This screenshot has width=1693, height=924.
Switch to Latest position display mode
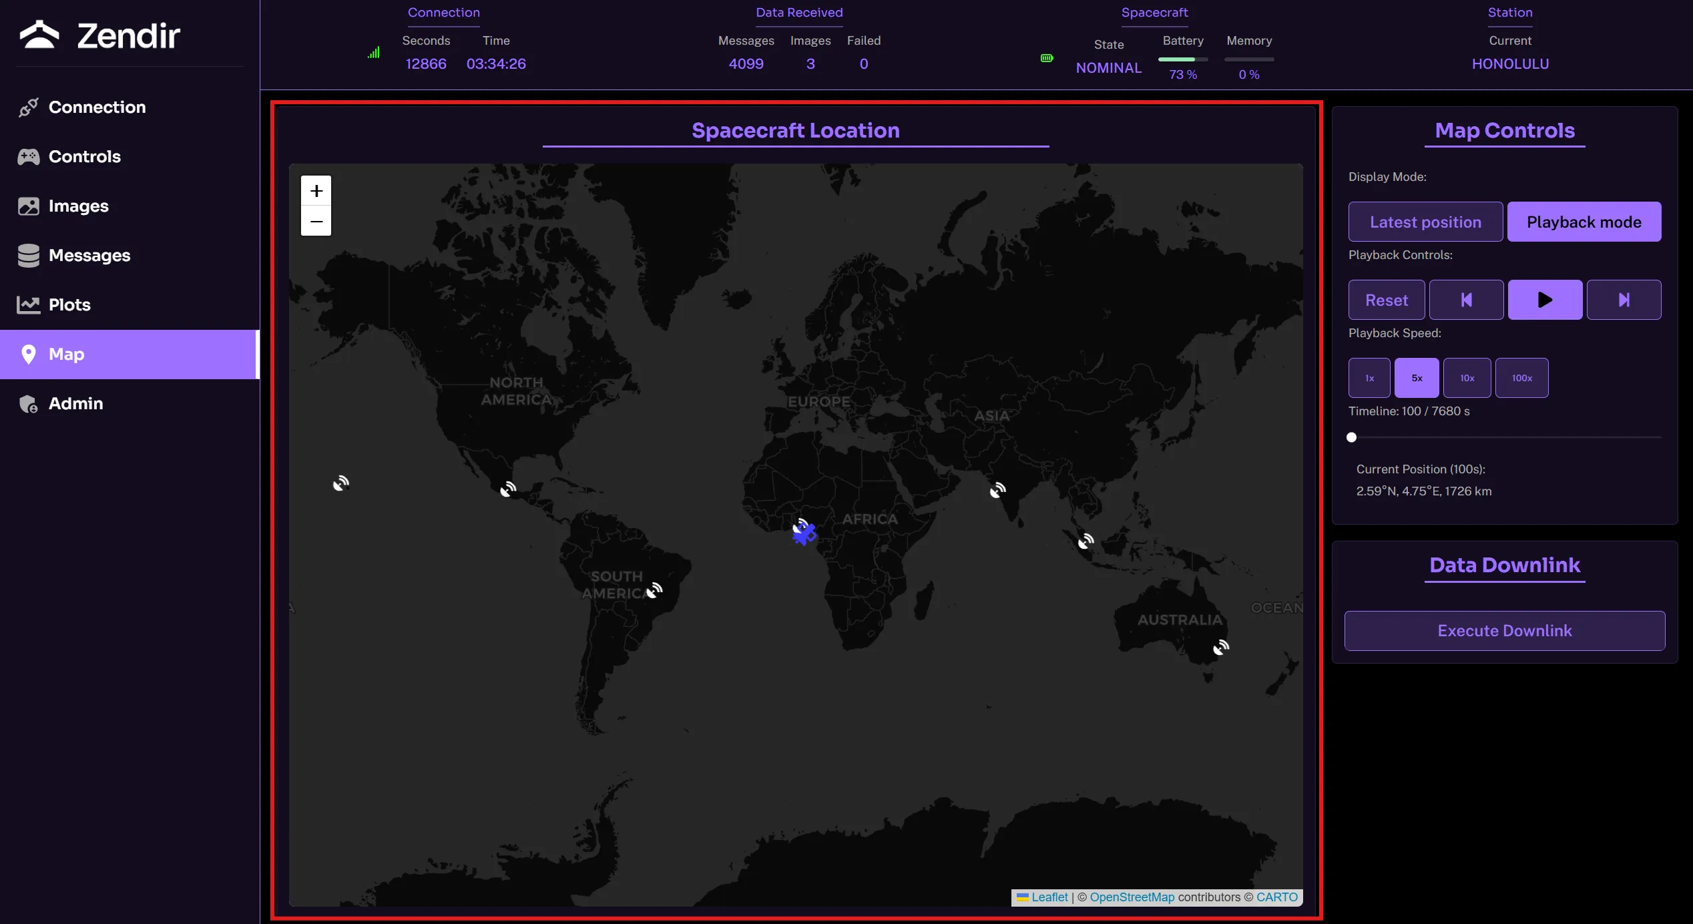(1425, 222)
